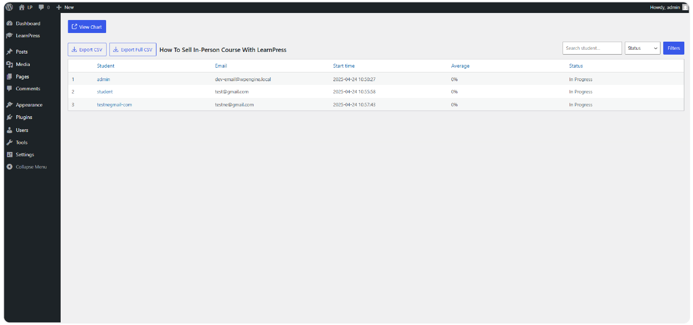Go to the Appearance menu
This screenshot has width=693, height=325.
pos(29,105)
